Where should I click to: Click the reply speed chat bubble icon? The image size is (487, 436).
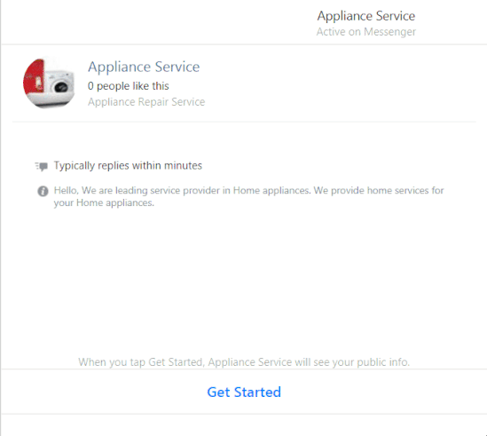pyautogui.click(x=42, y=166)
